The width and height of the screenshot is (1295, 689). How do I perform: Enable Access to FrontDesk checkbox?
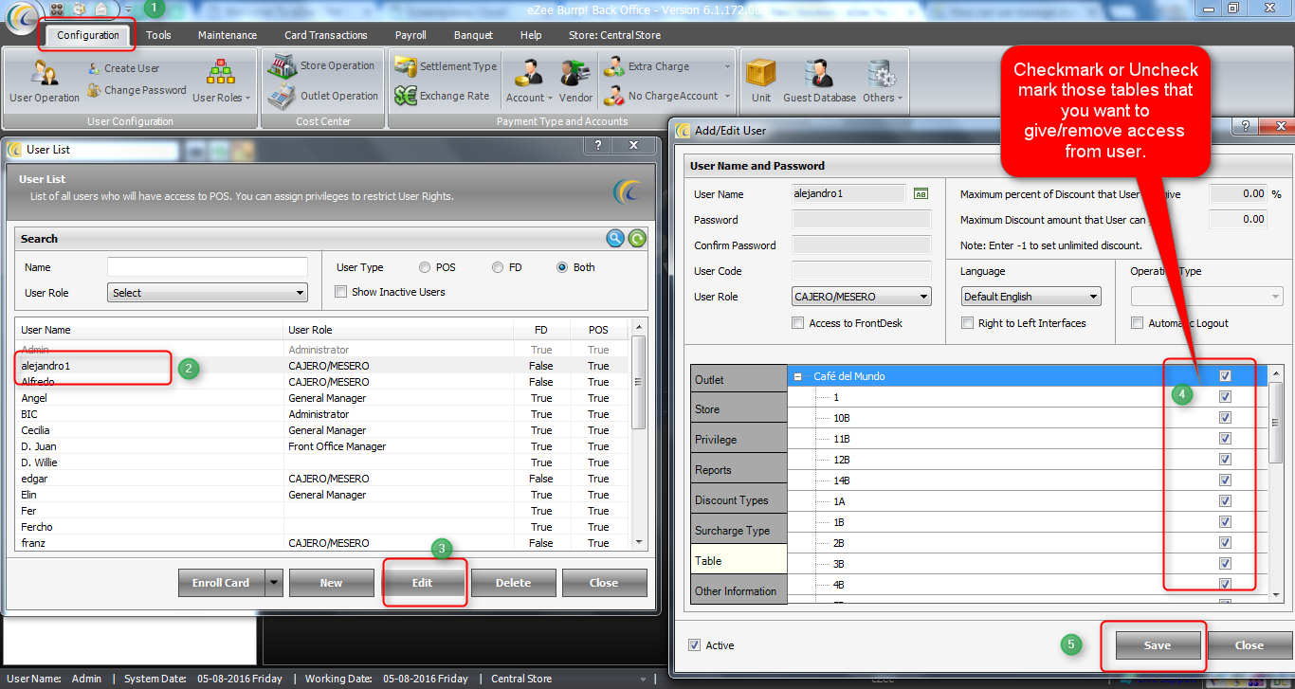pos(798,323)
